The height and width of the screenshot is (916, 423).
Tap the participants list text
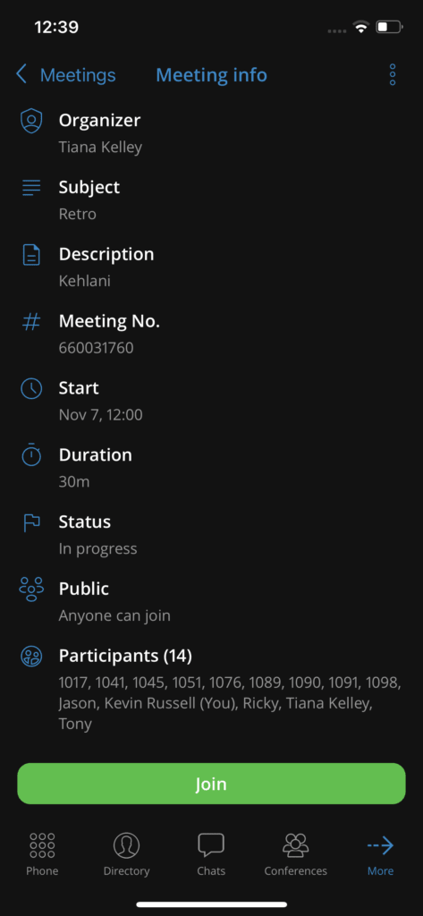(230, 703)
